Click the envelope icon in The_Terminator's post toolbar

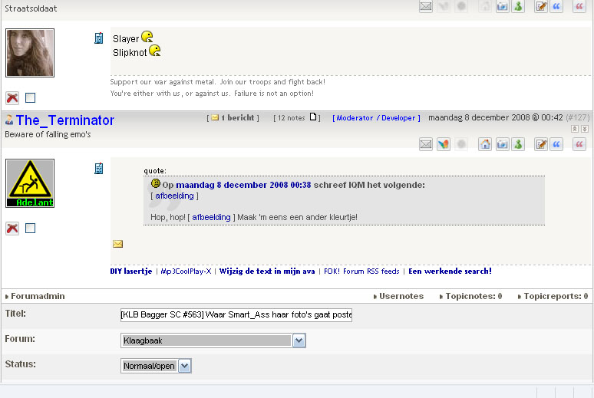426,144
